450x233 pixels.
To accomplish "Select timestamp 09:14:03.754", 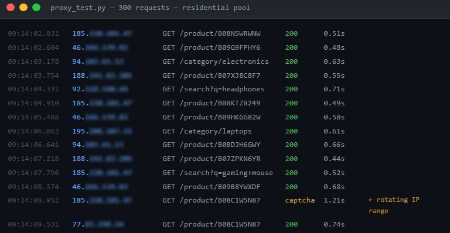I will click(33, 76).
